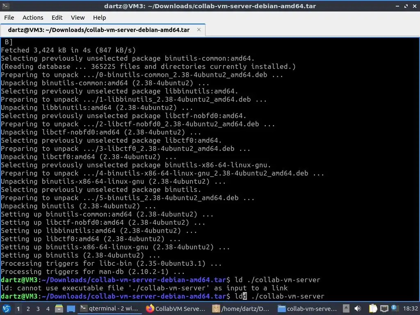Maximize the qterminal window
420x315 pixels.
click(x=406, y=6)
